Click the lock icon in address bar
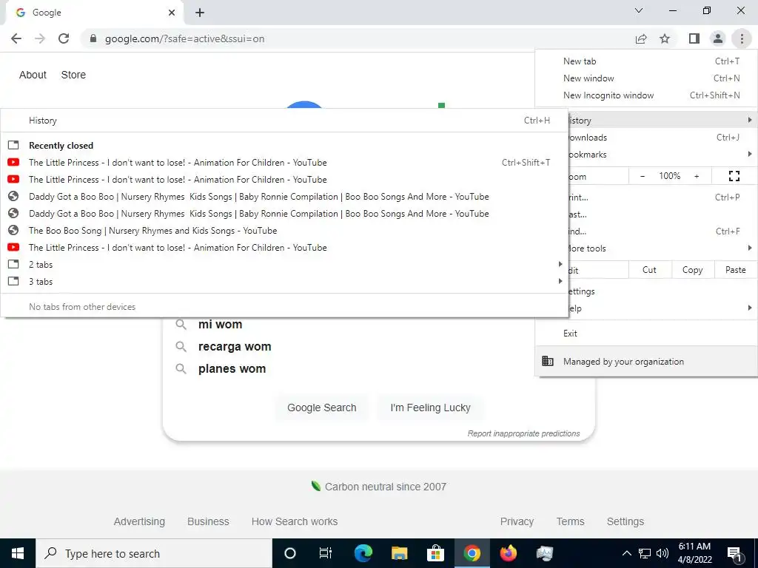Image resolution: width=758 pixels, height=568 pixels. pyautogui.click(x=93, y=38)
